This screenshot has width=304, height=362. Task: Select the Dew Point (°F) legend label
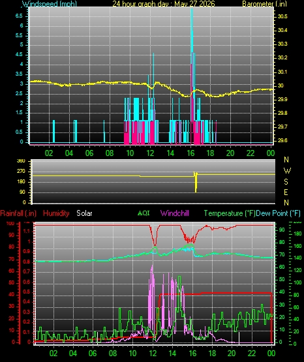[x=279, y=213]
